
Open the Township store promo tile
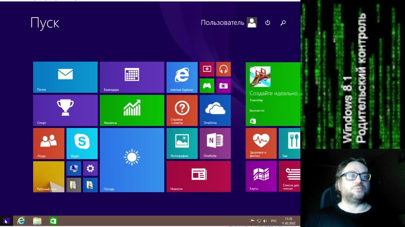273,94
